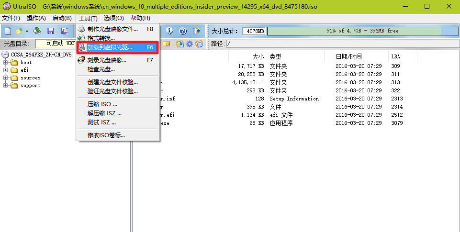Choose 验证光盘文件校验... option

[118, 91]
